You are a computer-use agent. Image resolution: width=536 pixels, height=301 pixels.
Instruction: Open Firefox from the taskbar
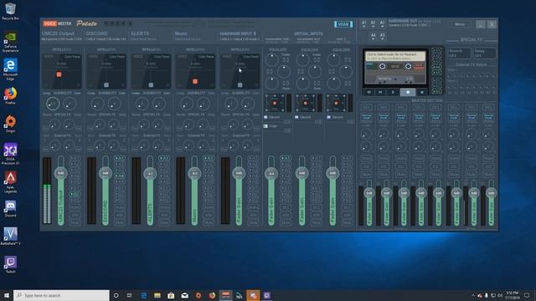pos(212,295)
